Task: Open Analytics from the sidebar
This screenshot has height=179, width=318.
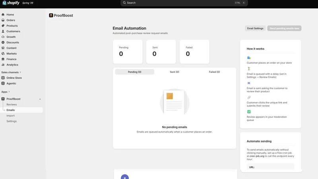Action: coord(12,65)
